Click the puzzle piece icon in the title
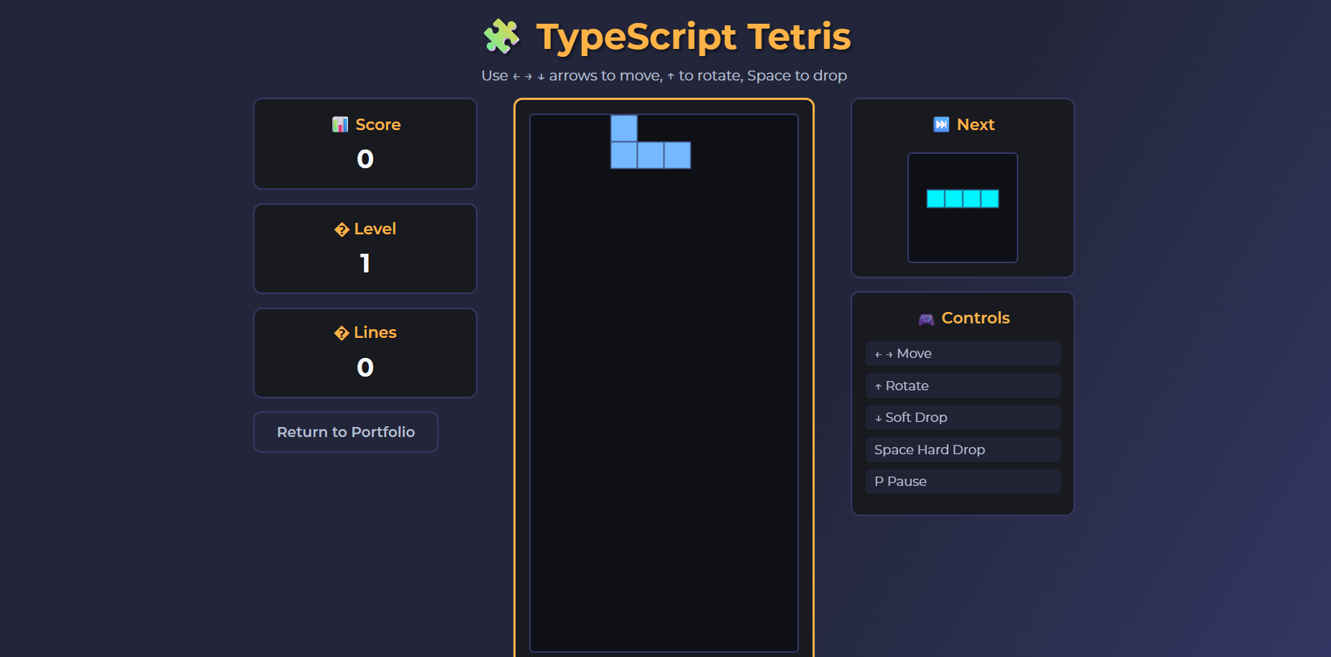The image size is (1331, 657). pyautogui.click(x=500, y=35)
